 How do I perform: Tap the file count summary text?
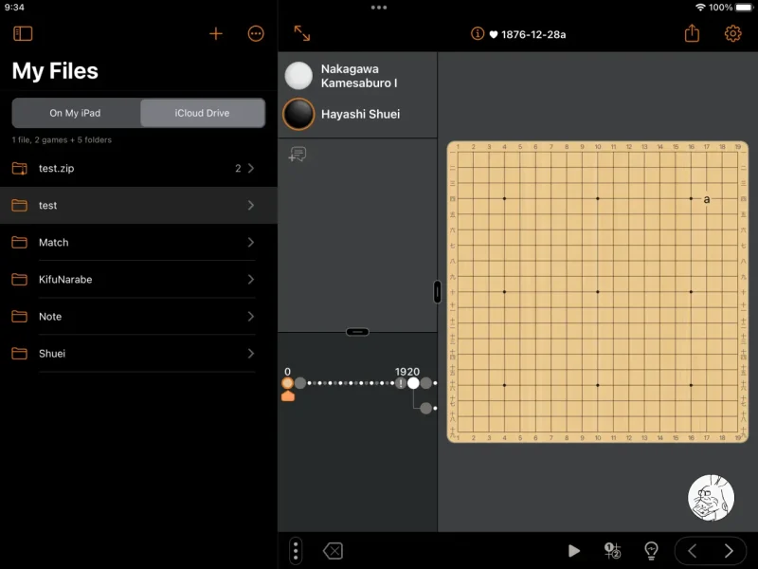[x=62, y=139]
